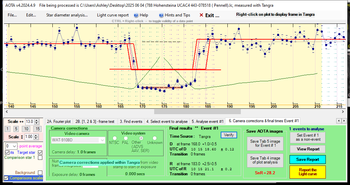This screenshot has width=350, height=185.
Task: Expand the Video camera WAT-910BD dropdown
Action: 102,140
